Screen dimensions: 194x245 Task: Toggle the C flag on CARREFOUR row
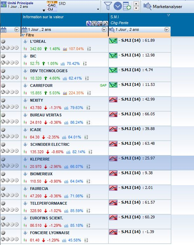point(12,92)
